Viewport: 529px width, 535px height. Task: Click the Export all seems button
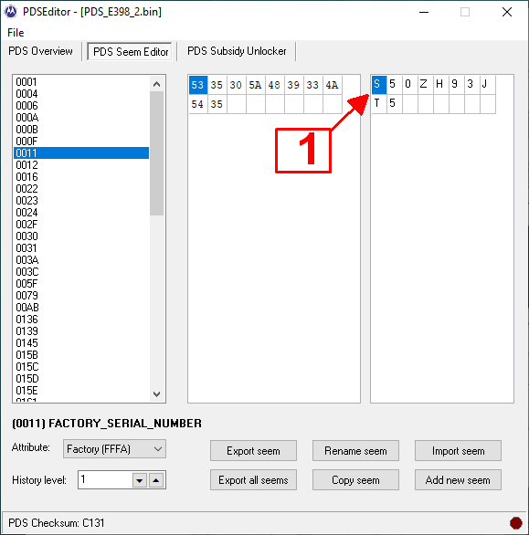point(253,480)
